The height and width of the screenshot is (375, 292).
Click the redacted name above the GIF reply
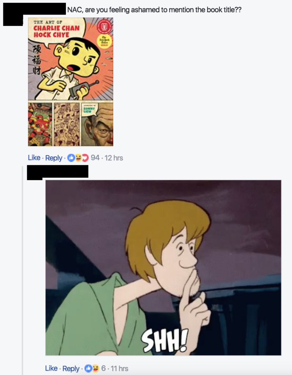pyautogui.click(x=58, y=171)
